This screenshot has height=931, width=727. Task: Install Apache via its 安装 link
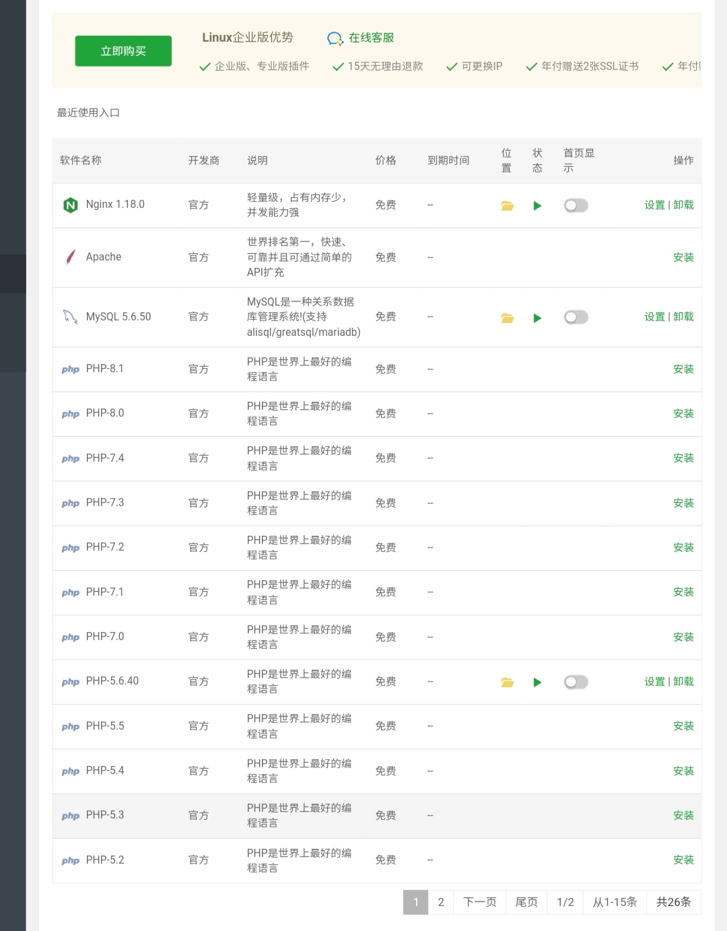pos(683,257)
